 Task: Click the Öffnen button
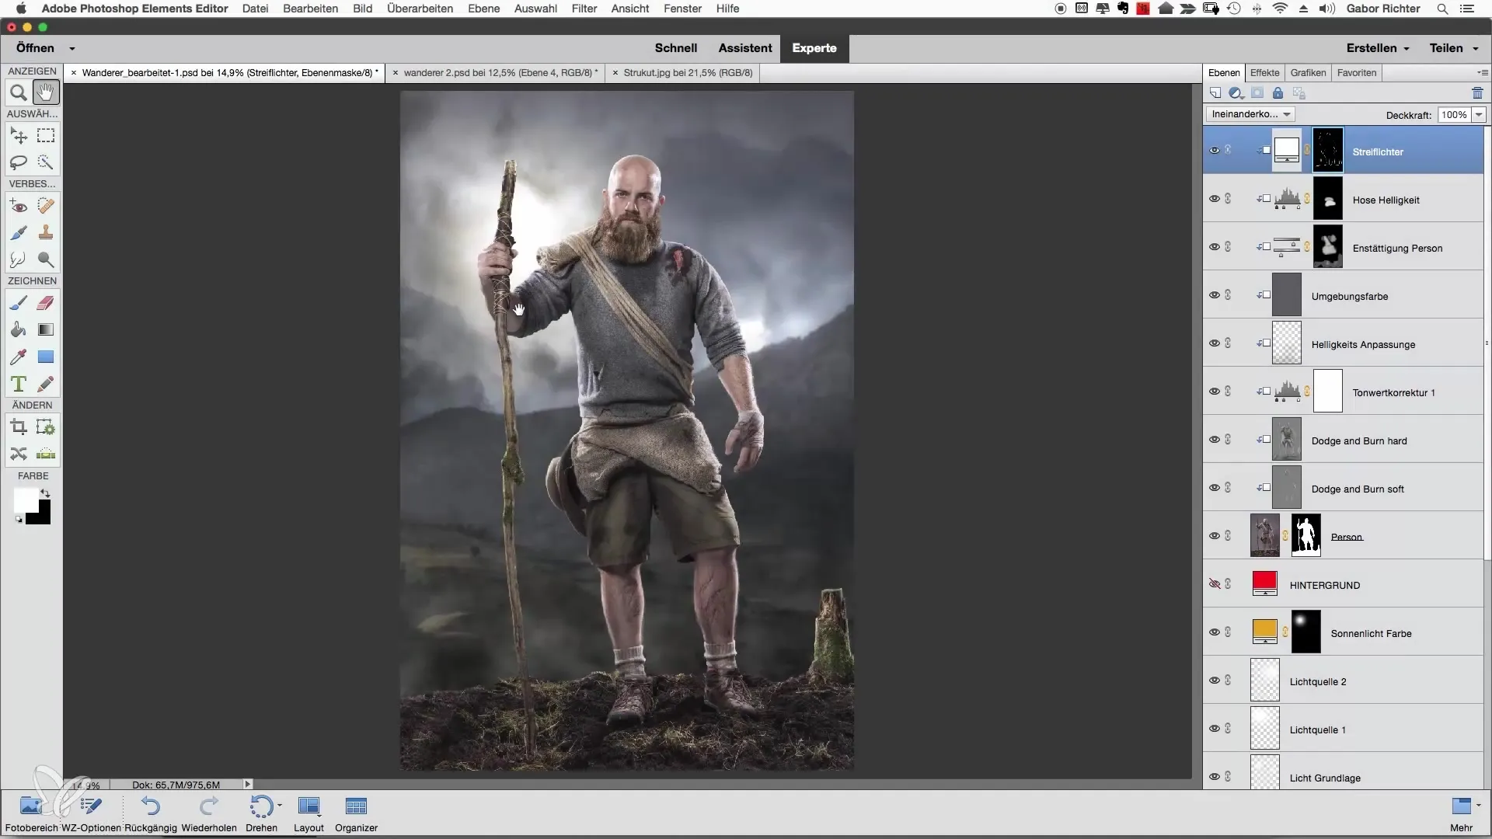[35, 48]
